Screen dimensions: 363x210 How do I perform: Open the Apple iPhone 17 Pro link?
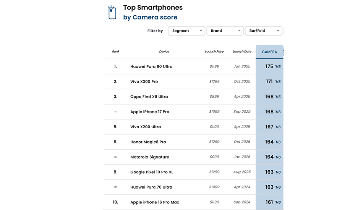pos(150,112)
